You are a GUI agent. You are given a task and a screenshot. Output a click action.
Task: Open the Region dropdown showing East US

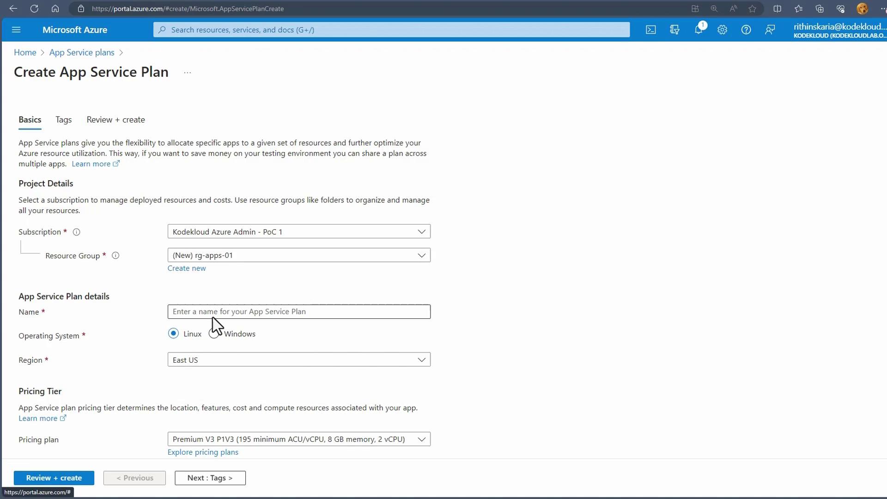coord(299,360)
